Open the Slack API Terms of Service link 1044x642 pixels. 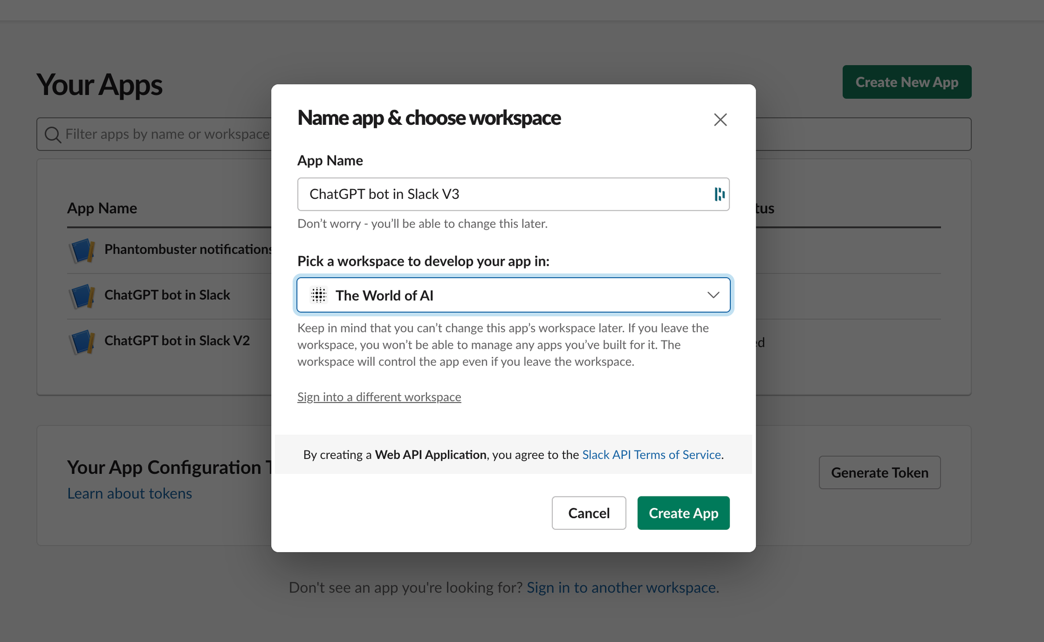651,455
